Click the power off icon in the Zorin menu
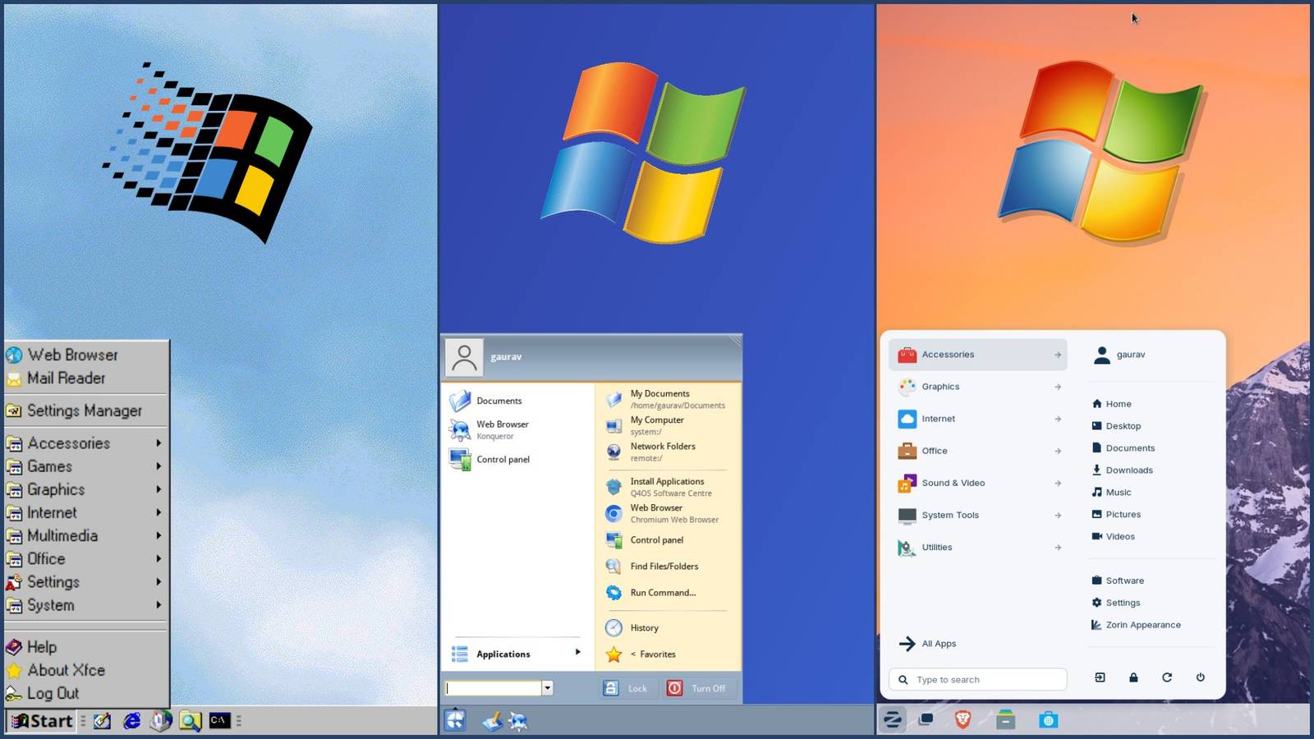Viewport: 1314px width, 739px height. (1201, 678)
